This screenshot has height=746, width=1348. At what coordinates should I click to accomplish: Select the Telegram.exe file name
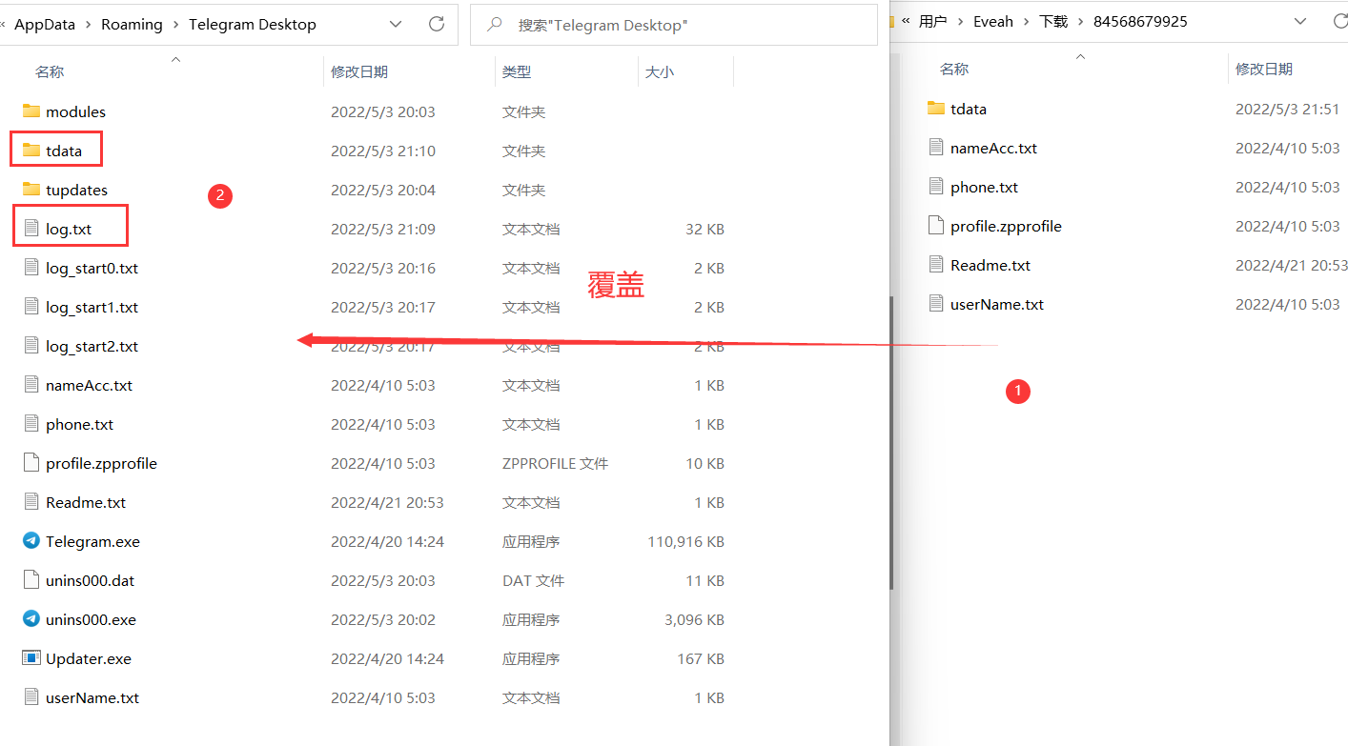coord(92,541)
